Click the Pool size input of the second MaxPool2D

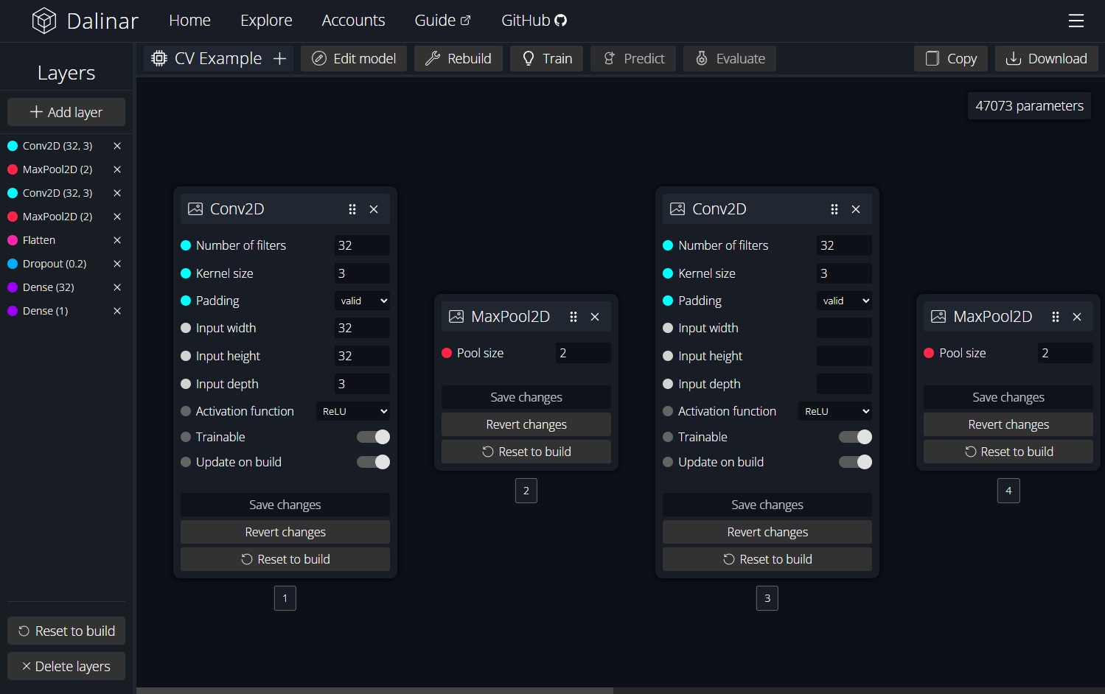(x=1064, y=353)
